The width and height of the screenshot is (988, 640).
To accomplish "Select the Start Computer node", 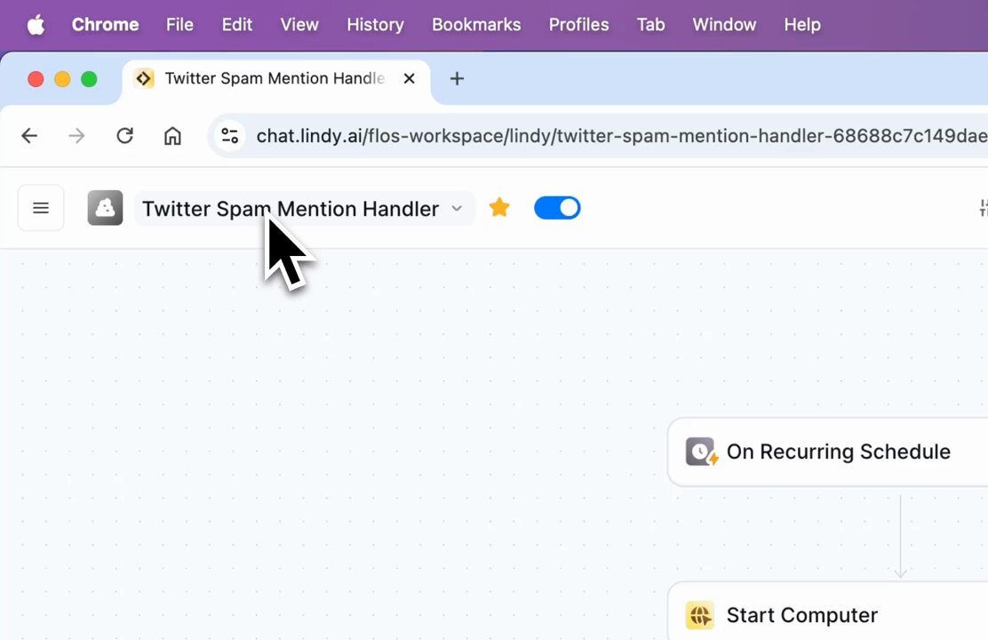I will tap(827, 612).
